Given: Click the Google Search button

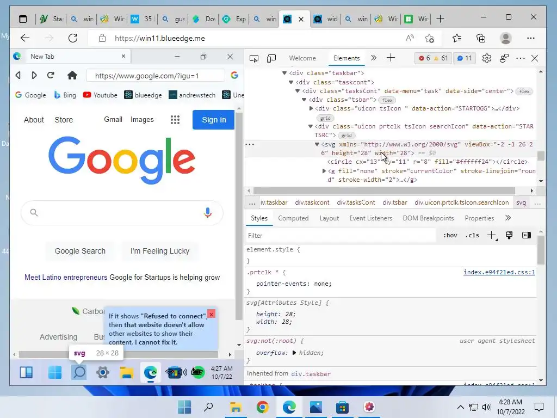Looking at the screenshot, I should pos(80,251).
